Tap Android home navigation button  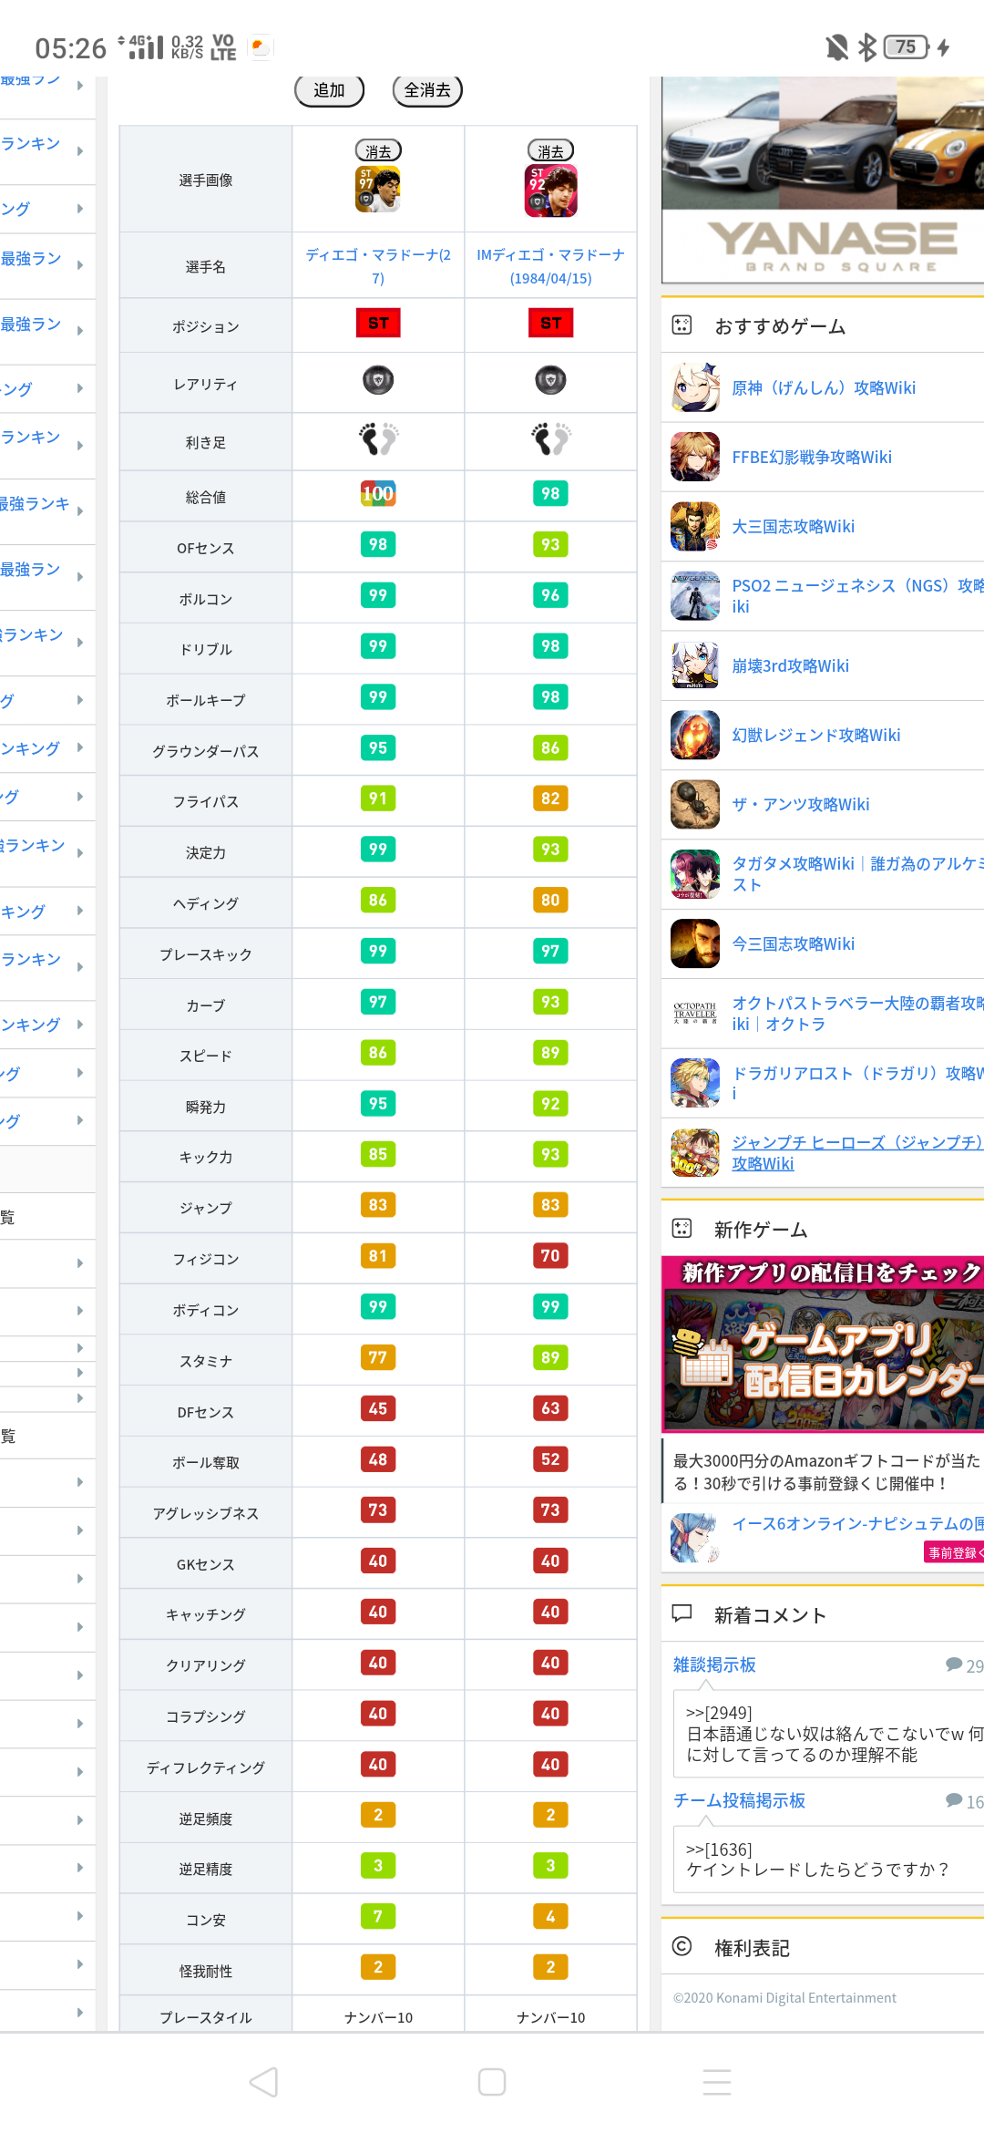pyautogui.click(x=492, y=2082)
